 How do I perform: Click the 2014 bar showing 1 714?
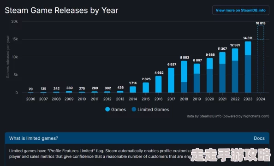[x=133, y=89]
